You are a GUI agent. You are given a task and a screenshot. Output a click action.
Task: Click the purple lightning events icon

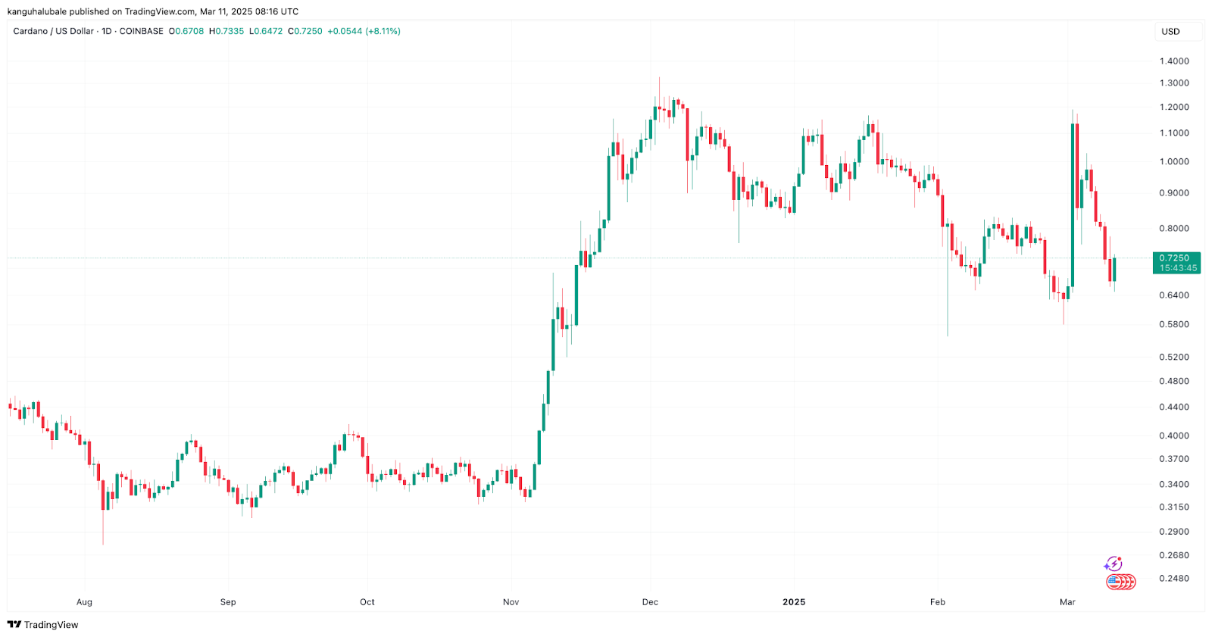[1112, 564]
